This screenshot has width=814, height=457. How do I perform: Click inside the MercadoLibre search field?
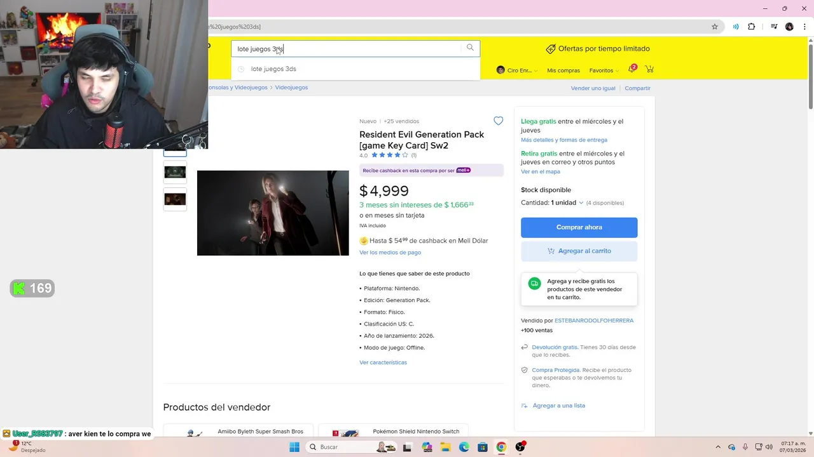pos(347,49)
